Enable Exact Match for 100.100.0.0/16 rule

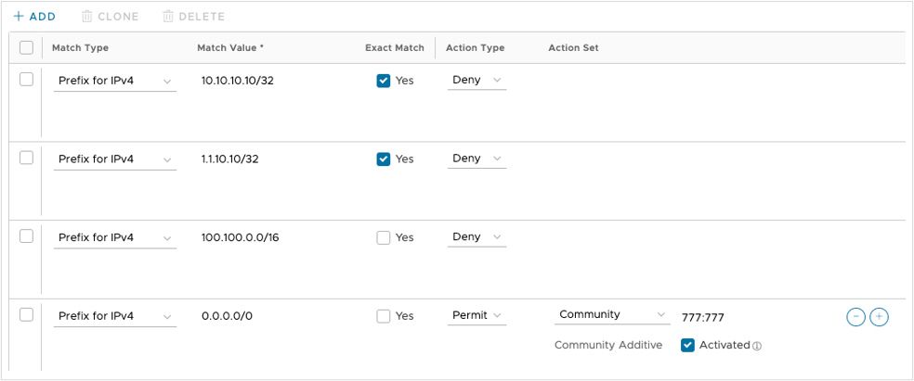pos(384,237)
